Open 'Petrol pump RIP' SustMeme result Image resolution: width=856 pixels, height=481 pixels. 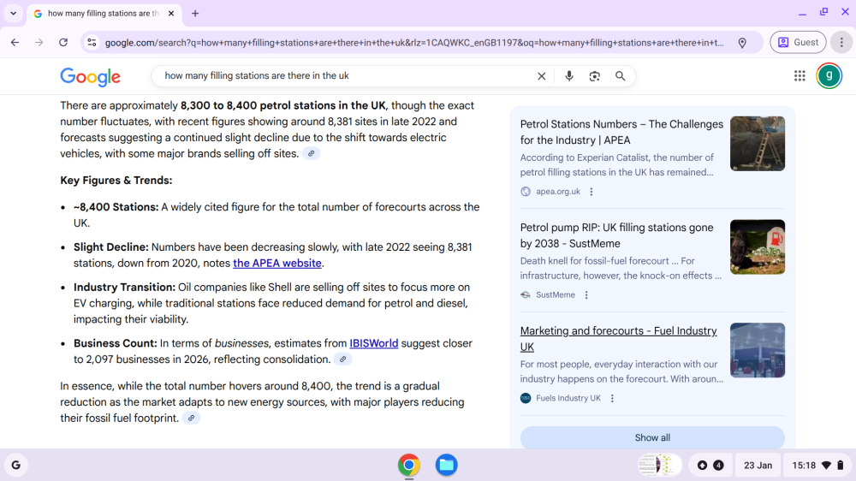[x=616, y=235]
